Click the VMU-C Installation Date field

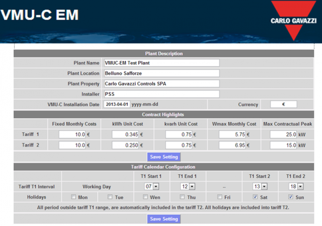tap(117, 104)
